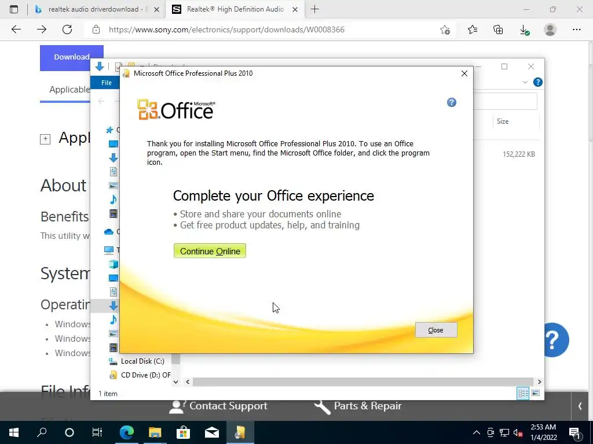This screenshot has height=444, width=593.
Task: Click address bar with sony.com URL
Action: [x=226, y=30]
